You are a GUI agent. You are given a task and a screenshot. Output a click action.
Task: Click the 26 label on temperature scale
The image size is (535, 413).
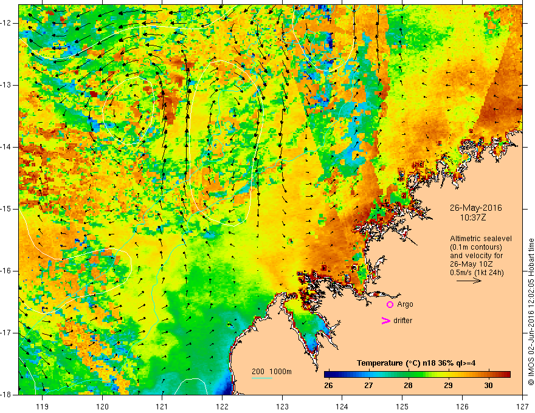coord(328,386)
